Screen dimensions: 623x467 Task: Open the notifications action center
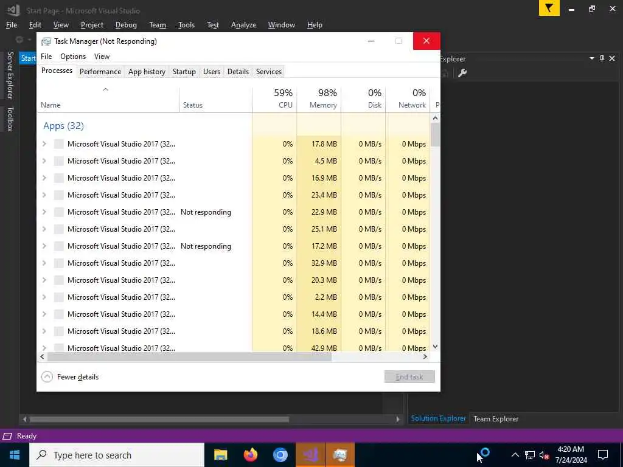603,455
